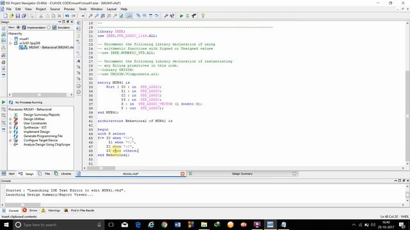Expand the User Constraints process node

pyautogui.click(x=10, y=123)
